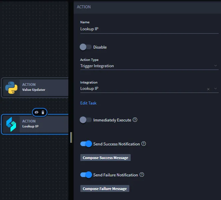Click the Python icon on Value Updater node

[11, 88]
